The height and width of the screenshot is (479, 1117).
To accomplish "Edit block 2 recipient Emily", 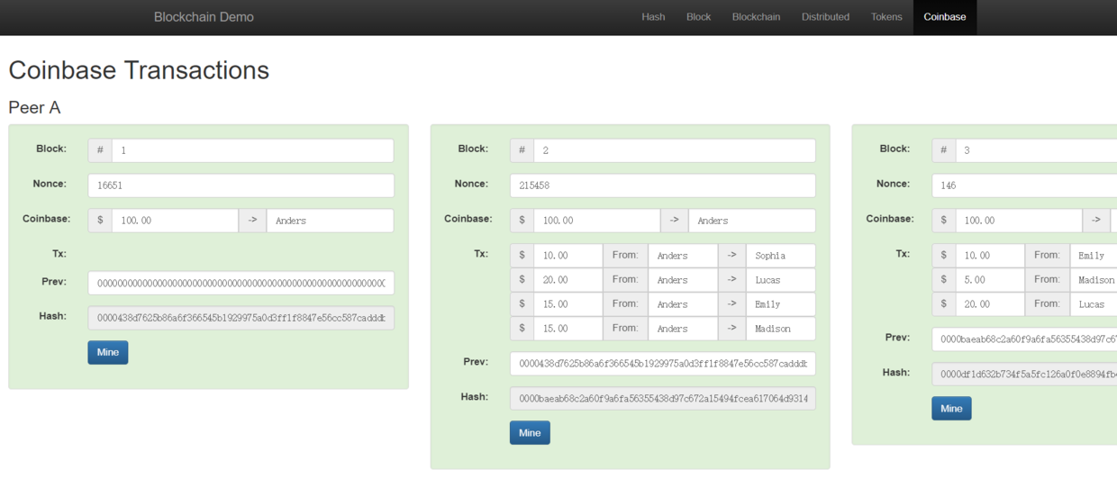I will click(x=781, y=304).
